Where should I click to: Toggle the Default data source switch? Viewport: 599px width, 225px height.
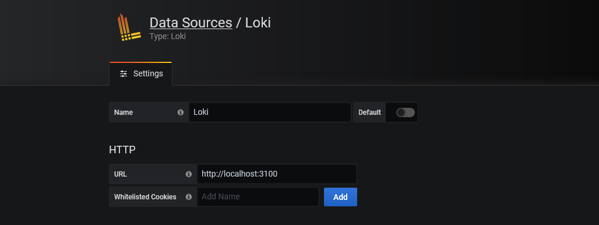406,112
